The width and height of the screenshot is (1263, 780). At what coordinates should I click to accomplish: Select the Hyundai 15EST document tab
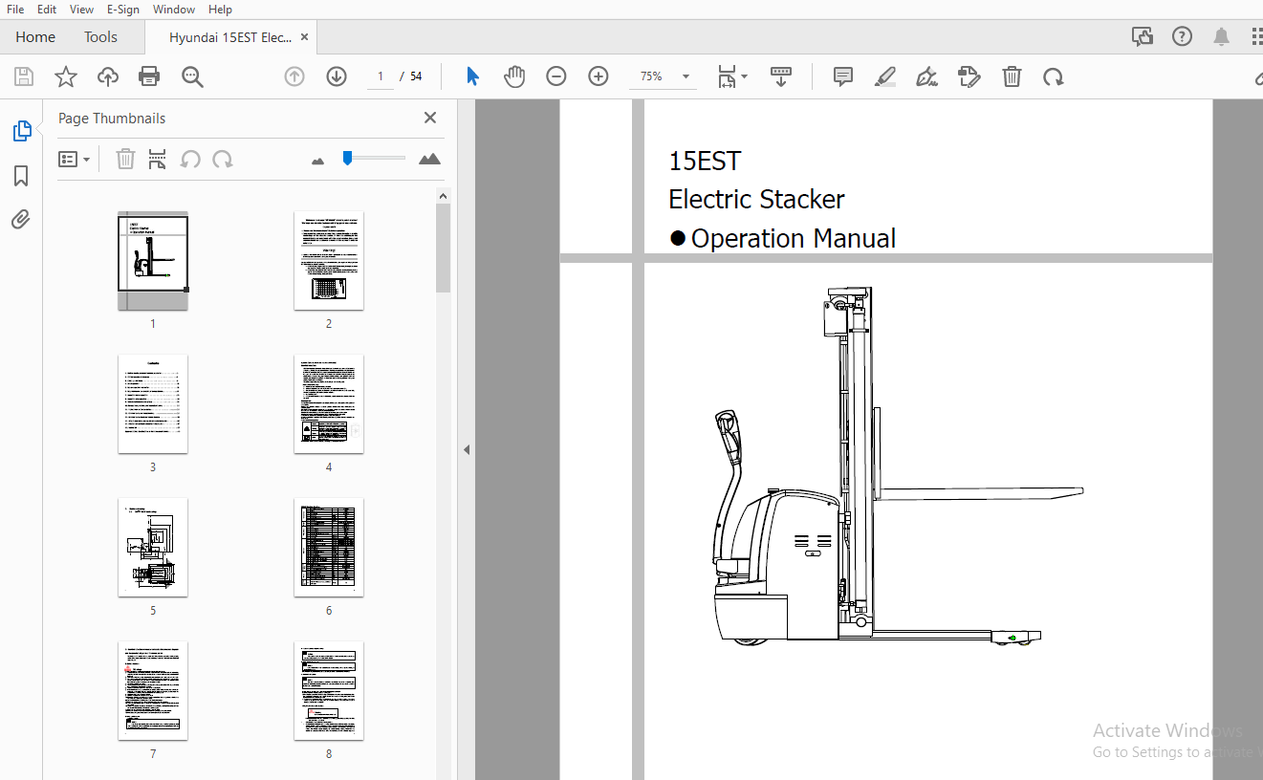229,37
